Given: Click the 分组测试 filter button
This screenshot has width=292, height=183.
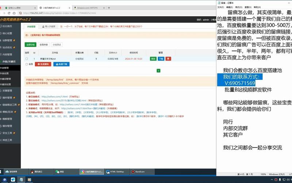Looking at the screenshot, I should (x=57, y=45).
